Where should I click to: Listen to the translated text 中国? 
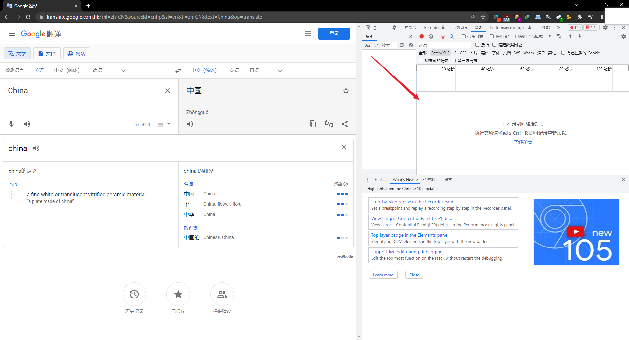(190, 124)
